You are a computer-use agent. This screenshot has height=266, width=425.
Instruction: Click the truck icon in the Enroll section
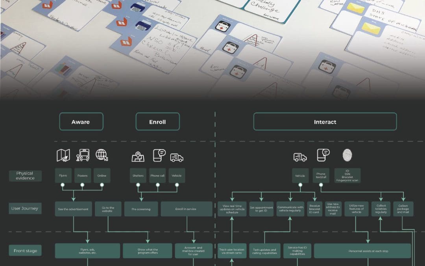point(177,158)
